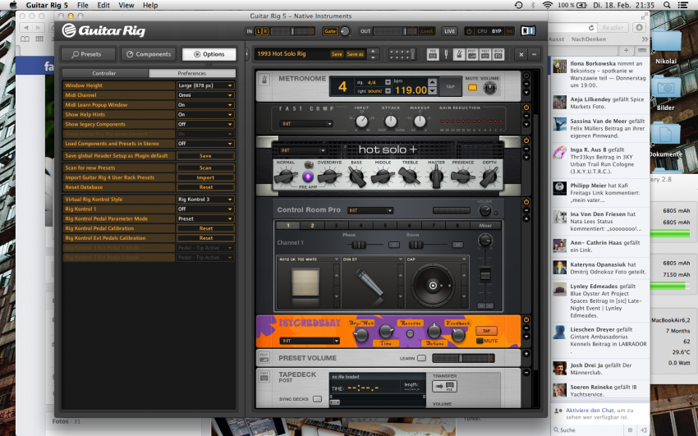Open Time Machine menu bar icon

tap(519, 5)
